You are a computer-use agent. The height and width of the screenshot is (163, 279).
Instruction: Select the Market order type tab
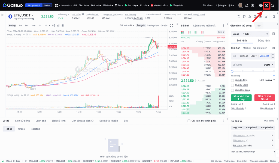[x=247, y=48]
